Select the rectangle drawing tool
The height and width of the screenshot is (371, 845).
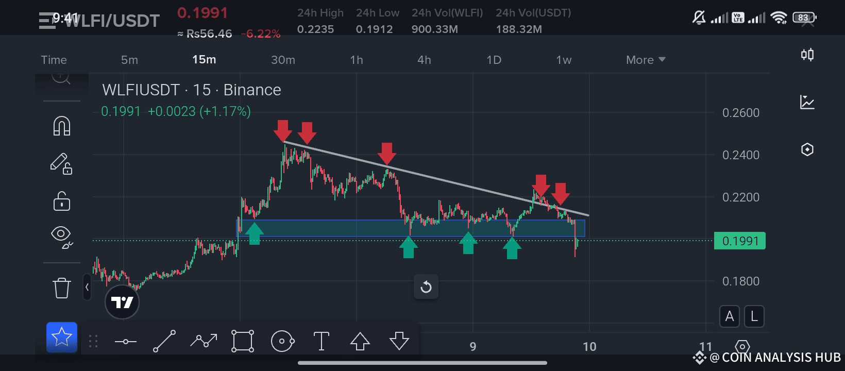tap(243, 341)
